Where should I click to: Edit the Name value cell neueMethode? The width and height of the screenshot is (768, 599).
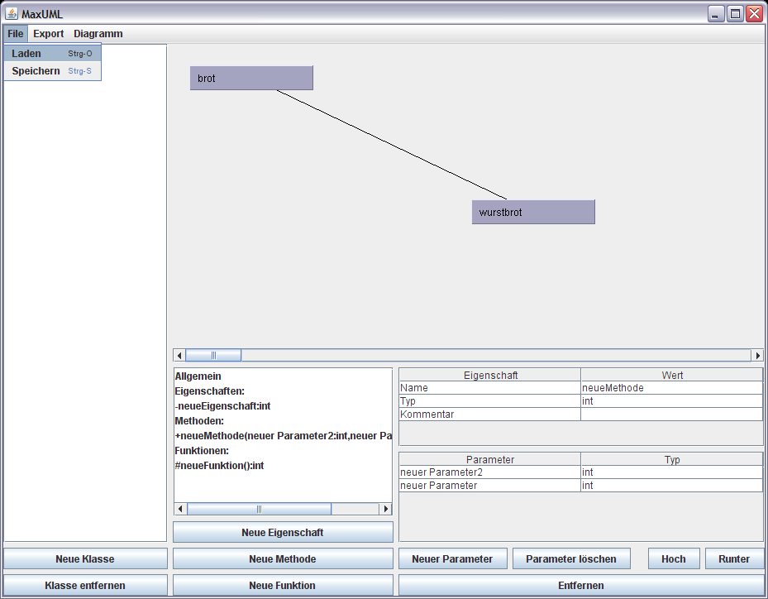coord(671,388)
